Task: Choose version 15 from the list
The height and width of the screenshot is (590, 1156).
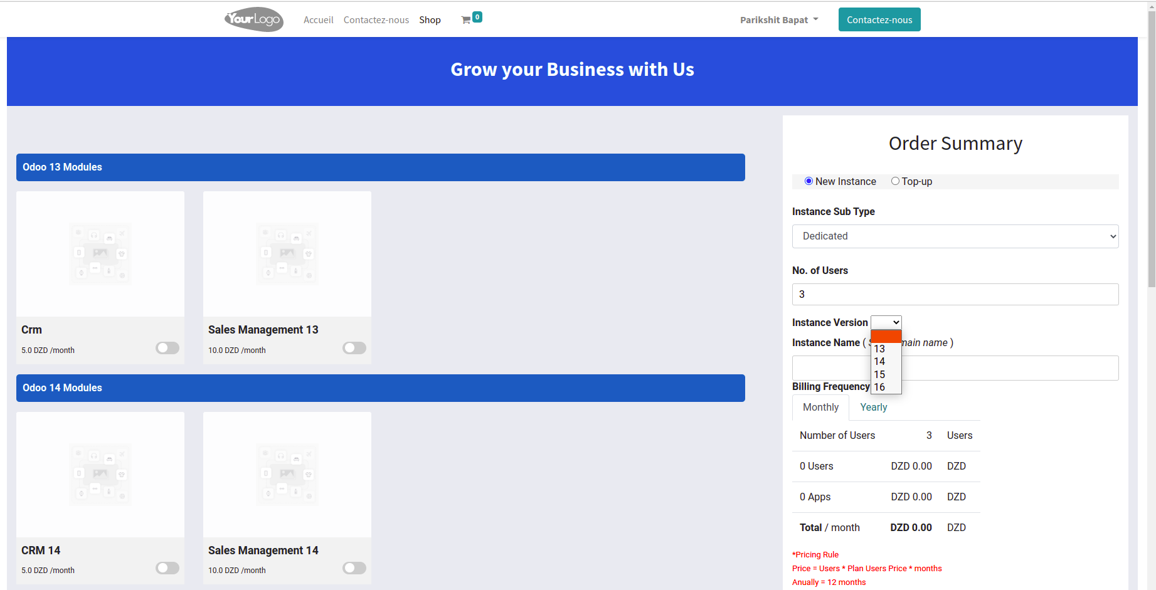Action: 886,374
